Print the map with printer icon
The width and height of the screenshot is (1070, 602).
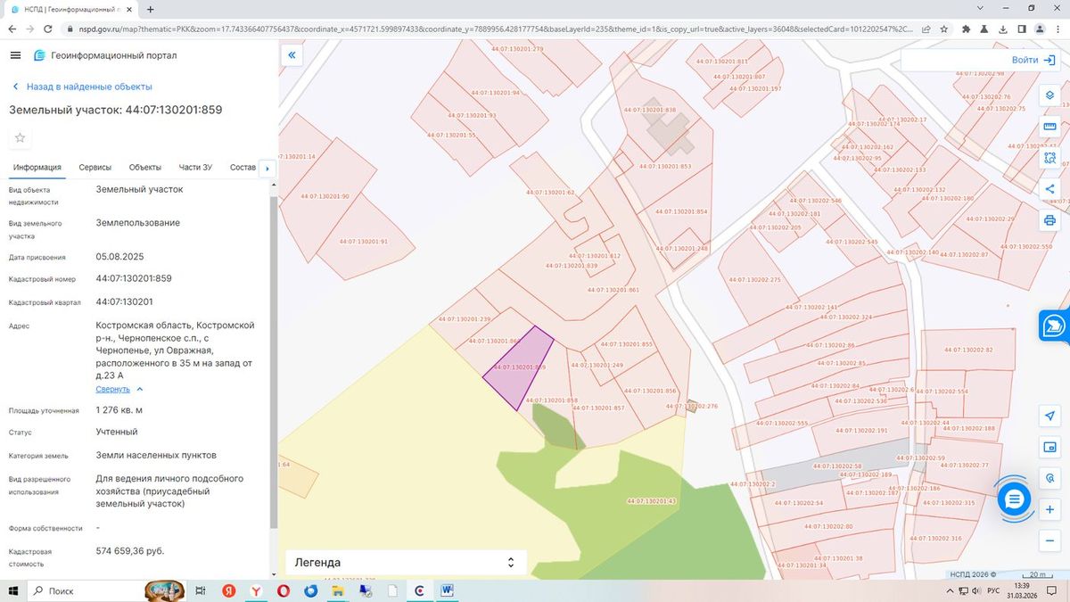coord(1049,220)
